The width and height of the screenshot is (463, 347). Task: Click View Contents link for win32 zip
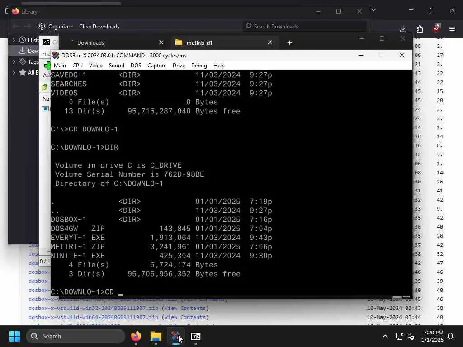click(185, 308)
